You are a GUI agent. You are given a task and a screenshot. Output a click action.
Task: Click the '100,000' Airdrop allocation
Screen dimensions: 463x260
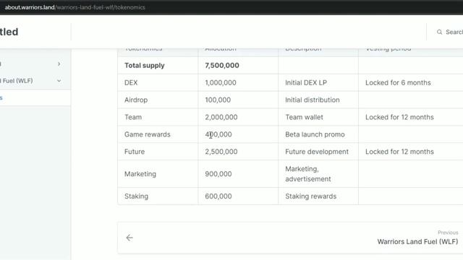click(x=218, y=100)
